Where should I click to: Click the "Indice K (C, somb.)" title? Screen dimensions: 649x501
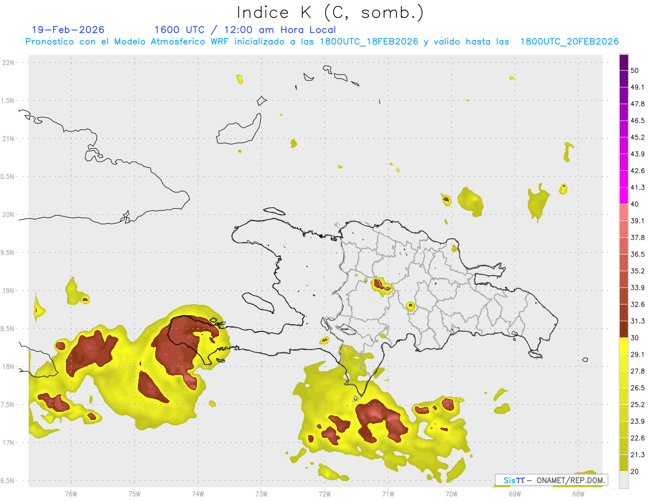pyautogui.click(x=330, y=12)
